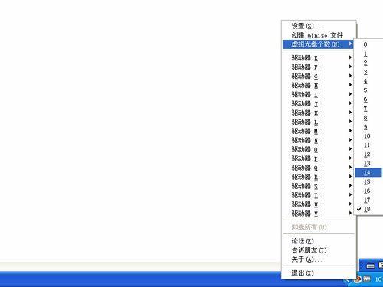Viewport: 383px width, 287px height.
Task: Click the round miniso tray icon
Action: [358, 279]
